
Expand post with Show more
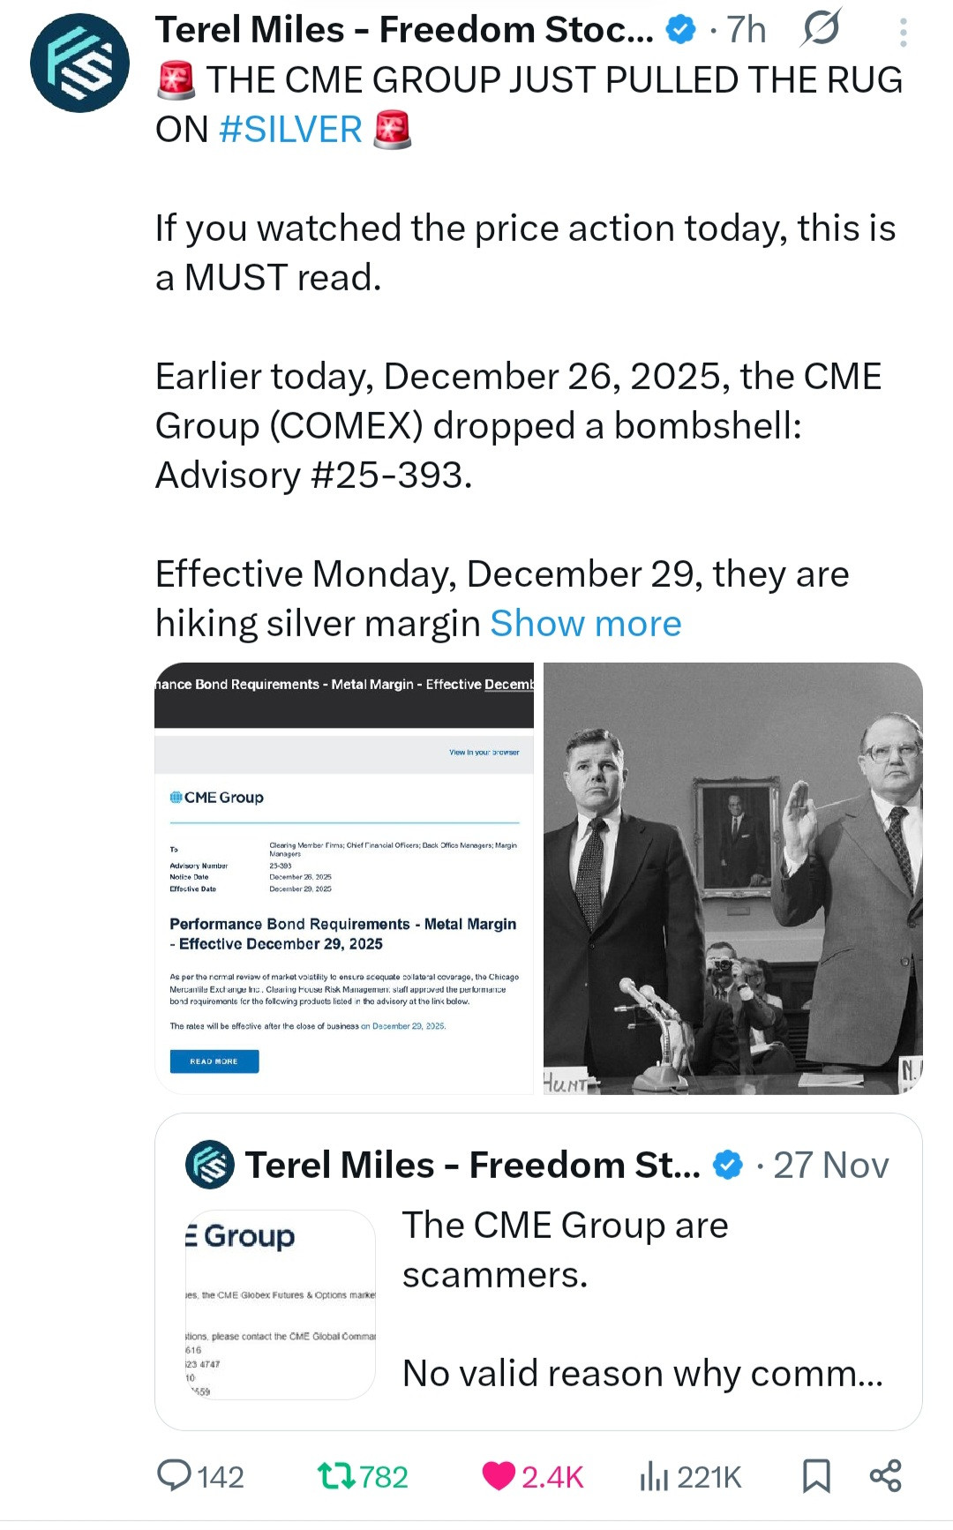[x=586, y=624]
